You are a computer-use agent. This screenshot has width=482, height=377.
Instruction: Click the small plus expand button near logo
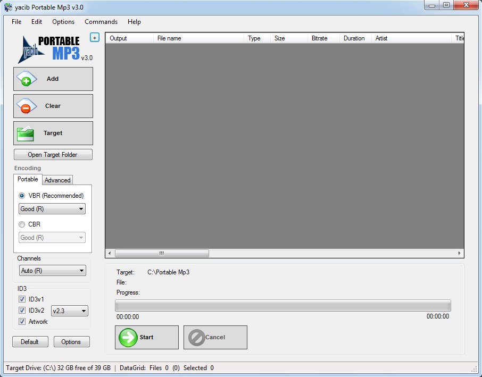pyautogui.click(x=95, y=37)
